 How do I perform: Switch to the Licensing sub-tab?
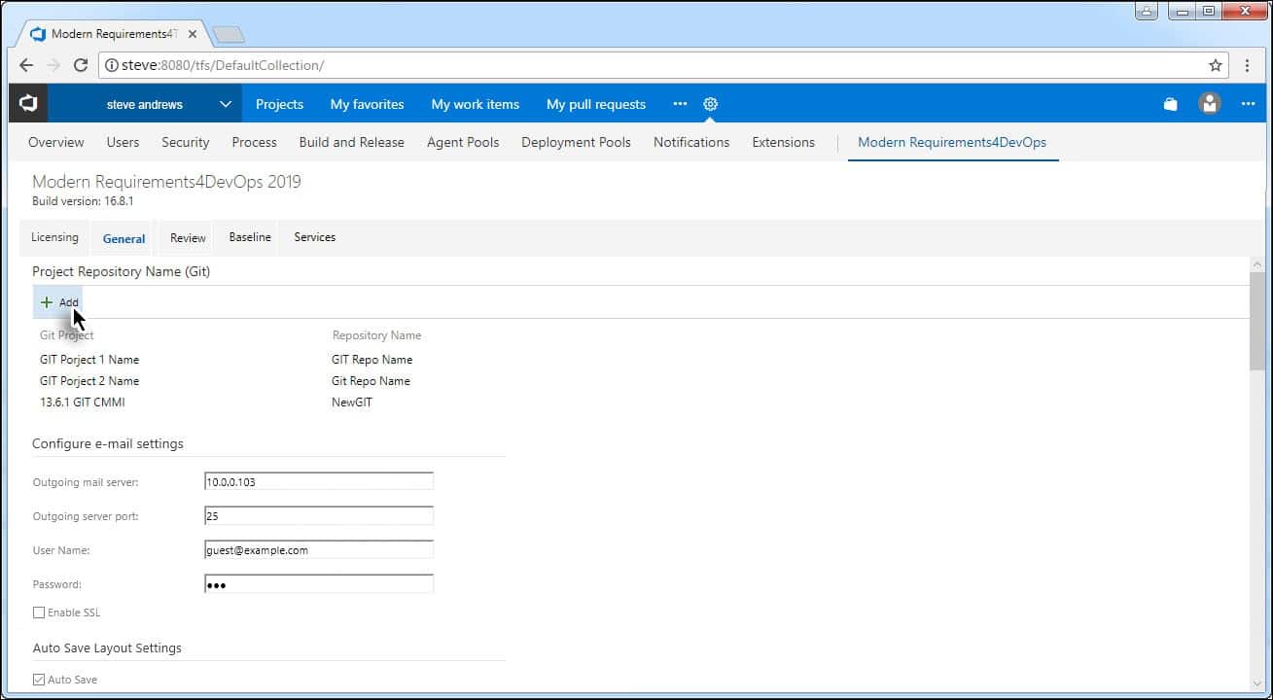coord(54,237)
